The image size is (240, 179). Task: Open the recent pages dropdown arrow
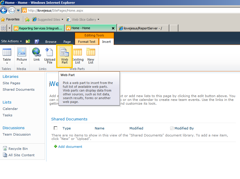point(18,10)
